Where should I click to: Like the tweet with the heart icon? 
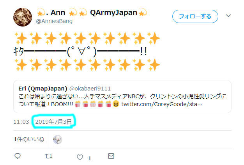tap(80, 157)
